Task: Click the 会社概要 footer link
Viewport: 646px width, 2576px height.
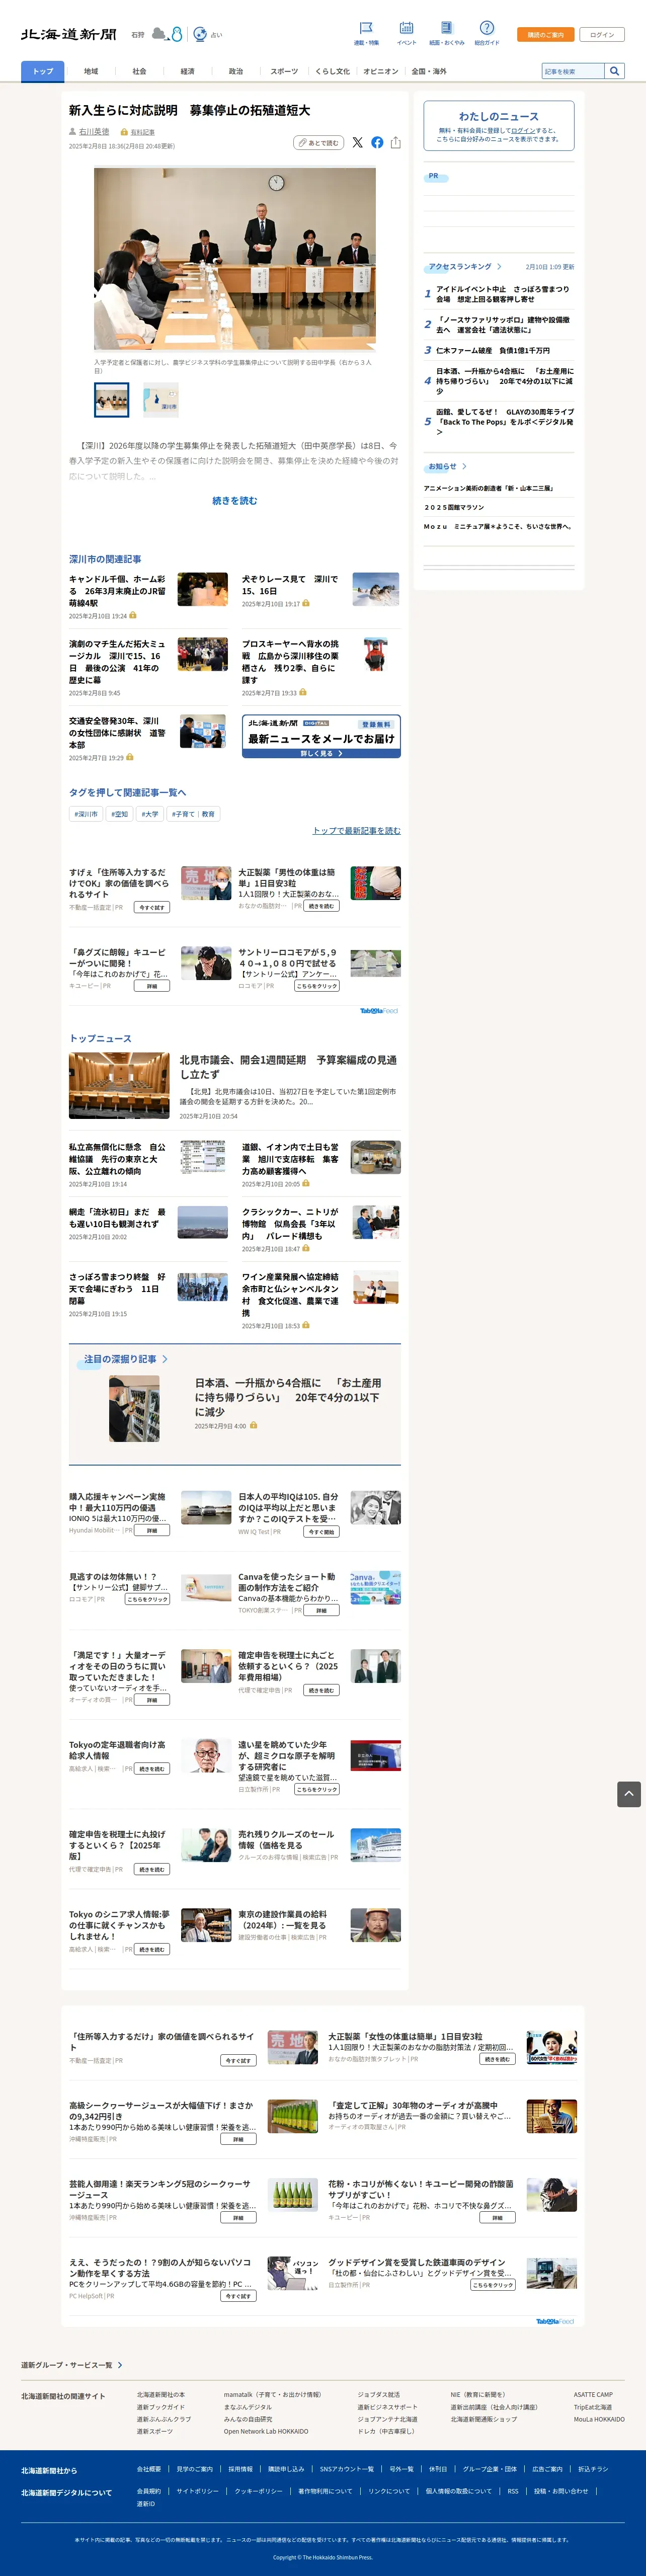Action: [x=149, y=2469]
